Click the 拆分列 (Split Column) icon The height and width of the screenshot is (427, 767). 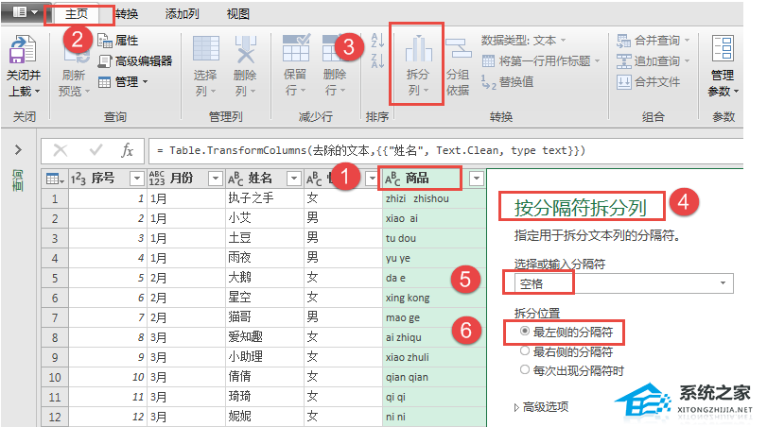[x=417, y=57]
